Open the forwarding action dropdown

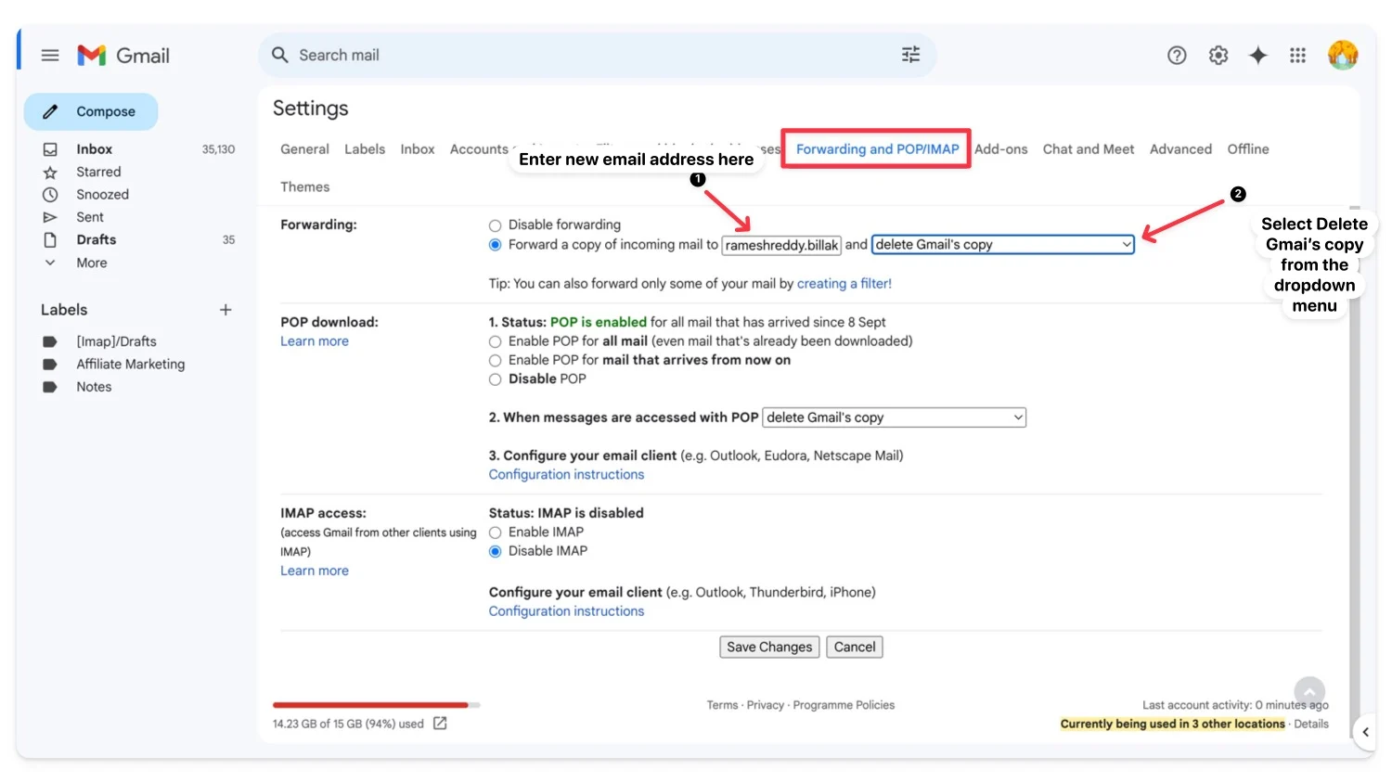(1002, 245)
